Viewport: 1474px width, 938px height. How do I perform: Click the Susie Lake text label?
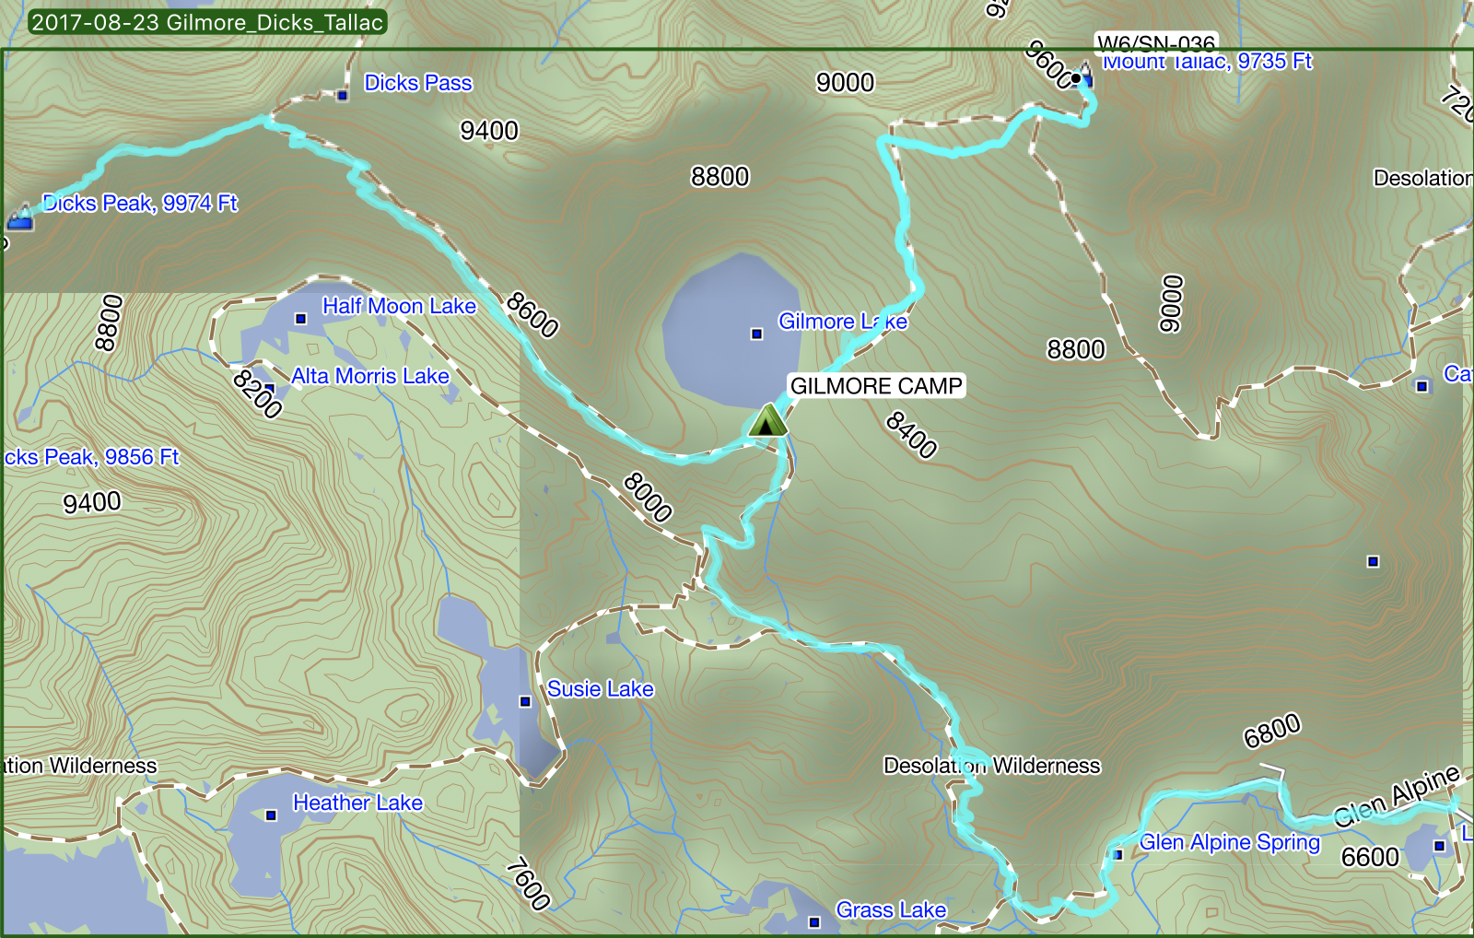click(x=600, y=689)
